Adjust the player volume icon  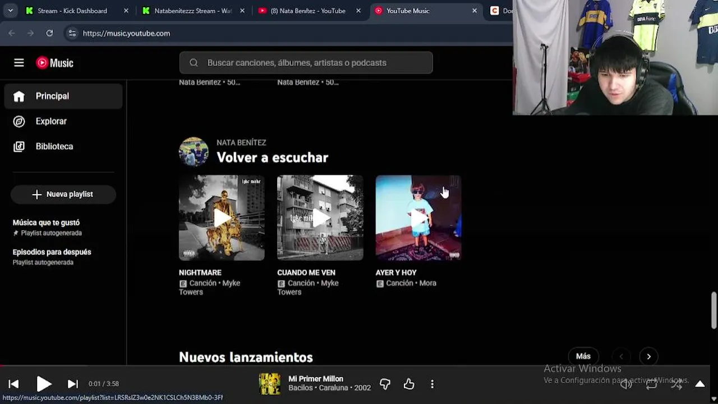pos(626,384)
